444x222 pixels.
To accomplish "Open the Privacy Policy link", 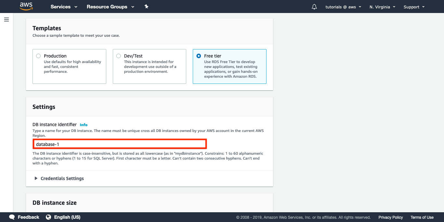I will click(x=390, y=217).
